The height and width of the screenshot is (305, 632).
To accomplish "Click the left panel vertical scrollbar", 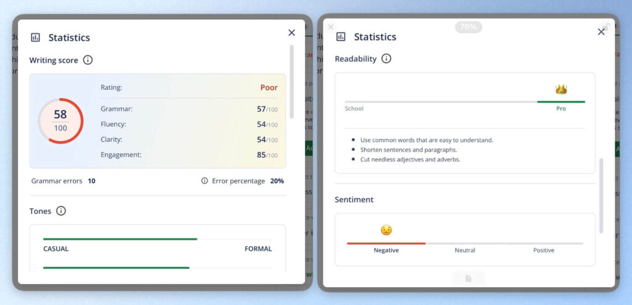I will [291, 82].
